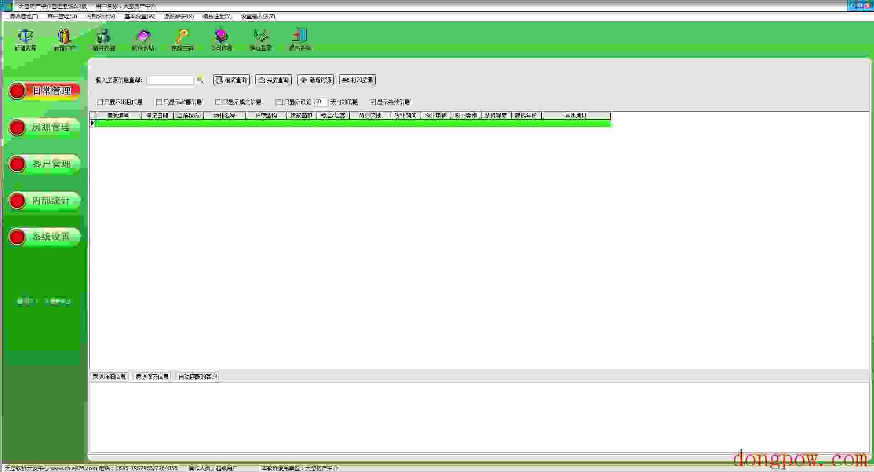874x472 pixels.
Task: Select 房源管理 sidebar label
Action: pos(51,127)
